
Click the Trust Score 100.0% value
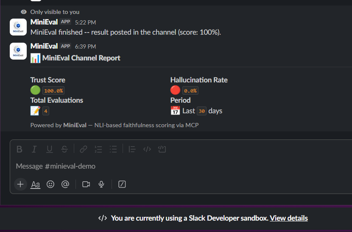pos(53,90)
